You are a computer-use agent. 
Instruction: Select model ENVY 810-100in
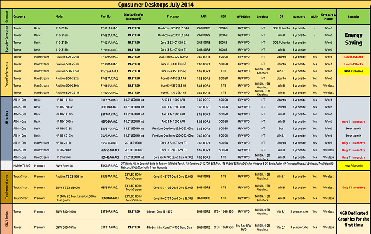(66, 211)
